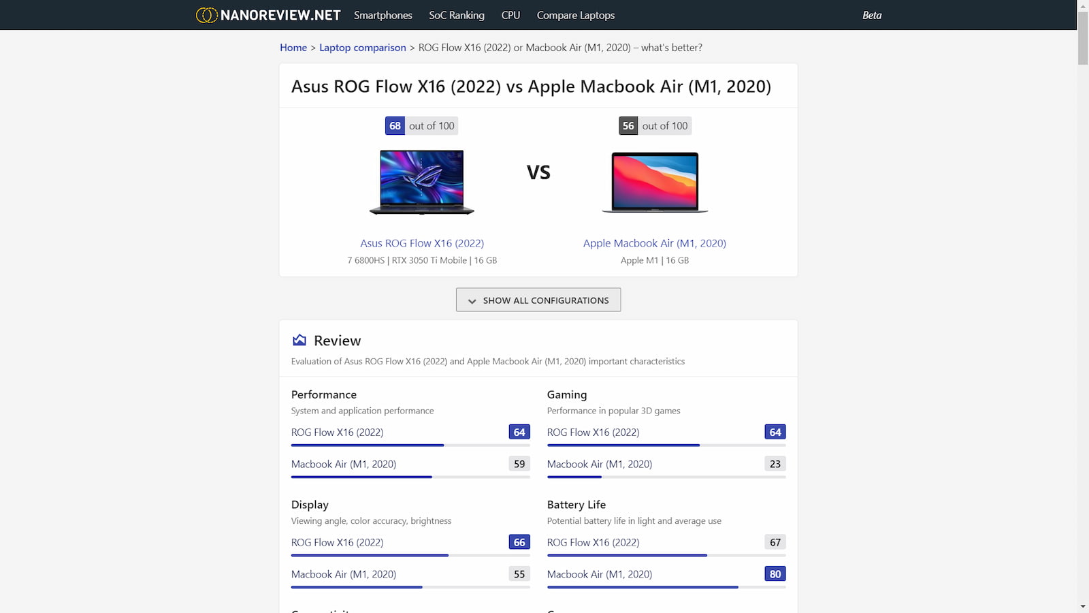Open the SoC Ranking menu item
The width and height of the screenshot is (1089, 613).
tap(457, 15)
